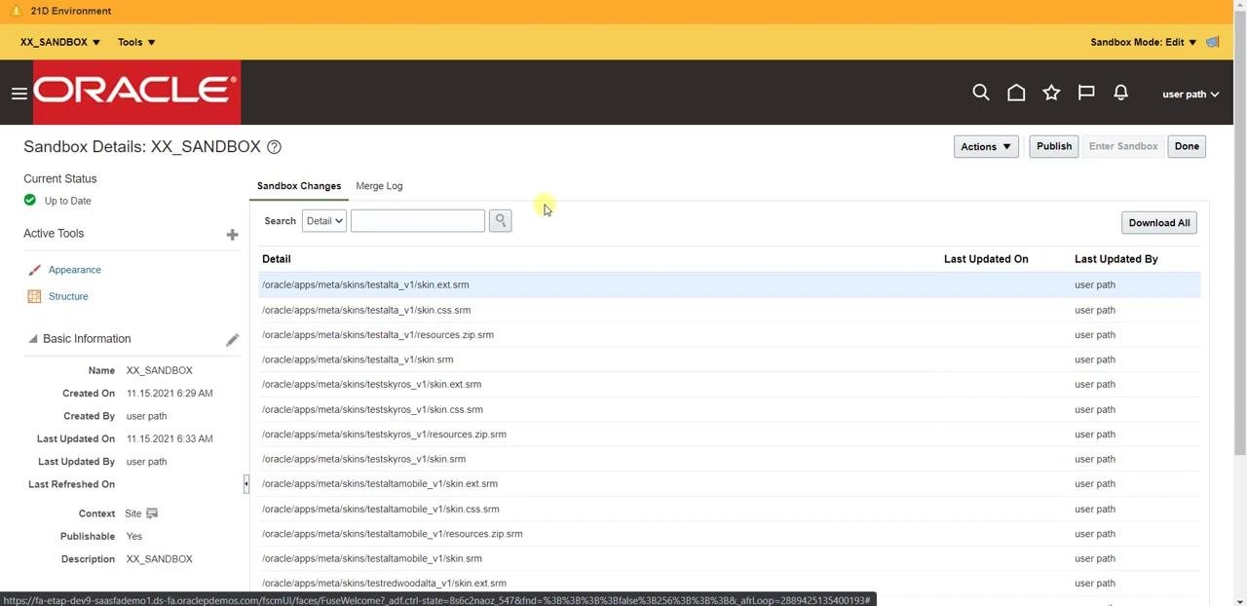
Task: Open the Sandbox Mode: Edit dropdown
Action: click(x=1144, y=42)
